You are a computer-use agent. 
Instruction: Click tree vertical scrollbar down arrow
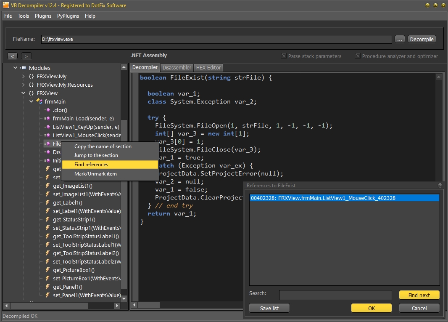tap(124, 298)
